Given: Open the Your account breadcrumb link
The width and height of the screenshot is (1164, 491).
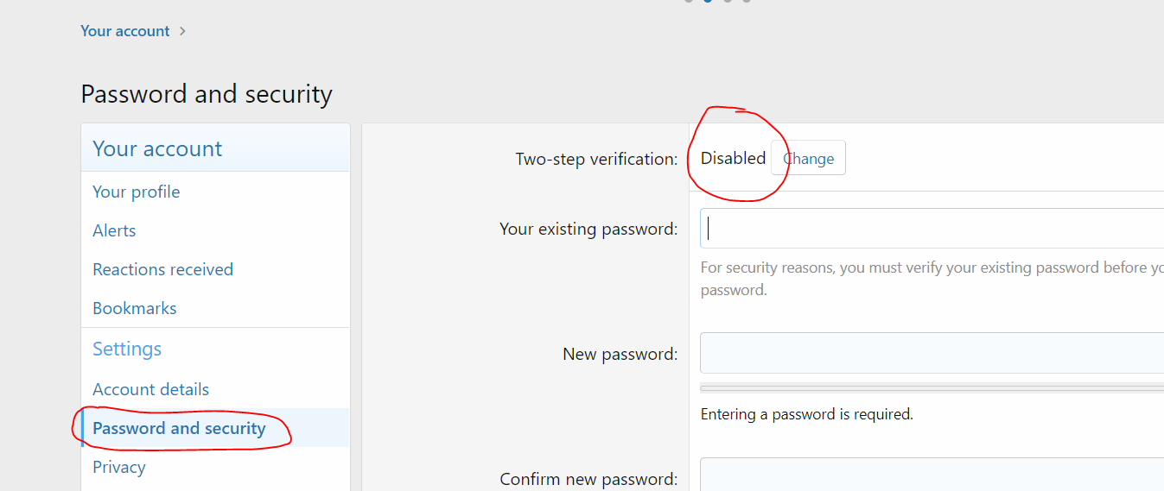Looking at the screenshot, I should [x=124, y=31].
